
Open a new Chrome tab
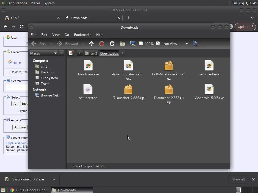[x=128, y=18]
